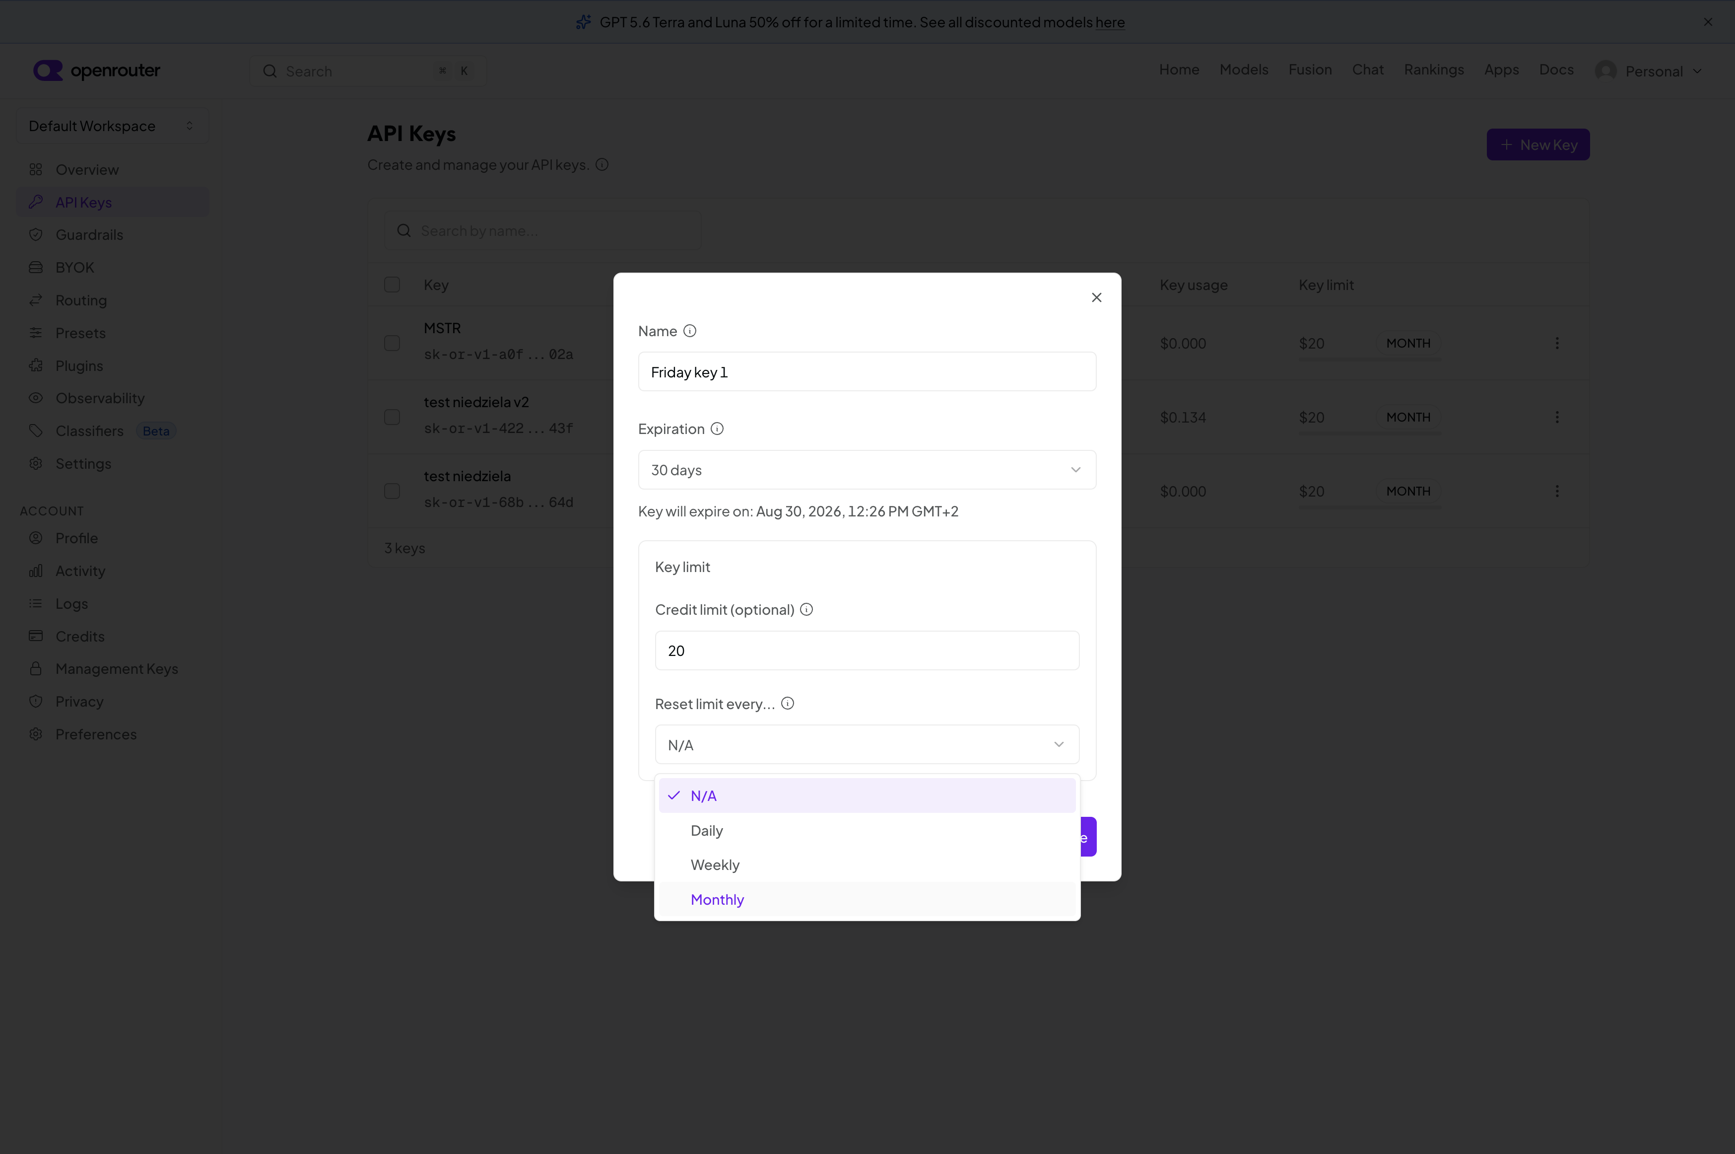Click the MONTH badge in MSTR row
1735x1154 pixels.
point(1408,343)
